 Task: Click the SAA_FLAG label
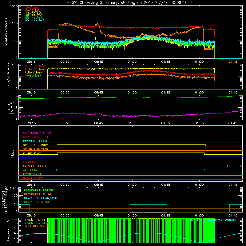[x=30, y=162]
